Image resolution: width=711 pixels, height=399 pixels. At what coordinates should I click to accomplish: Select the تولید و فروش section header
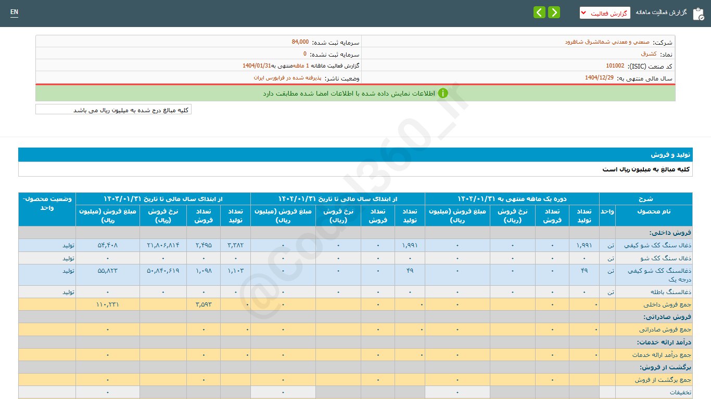tap(670, 155)
